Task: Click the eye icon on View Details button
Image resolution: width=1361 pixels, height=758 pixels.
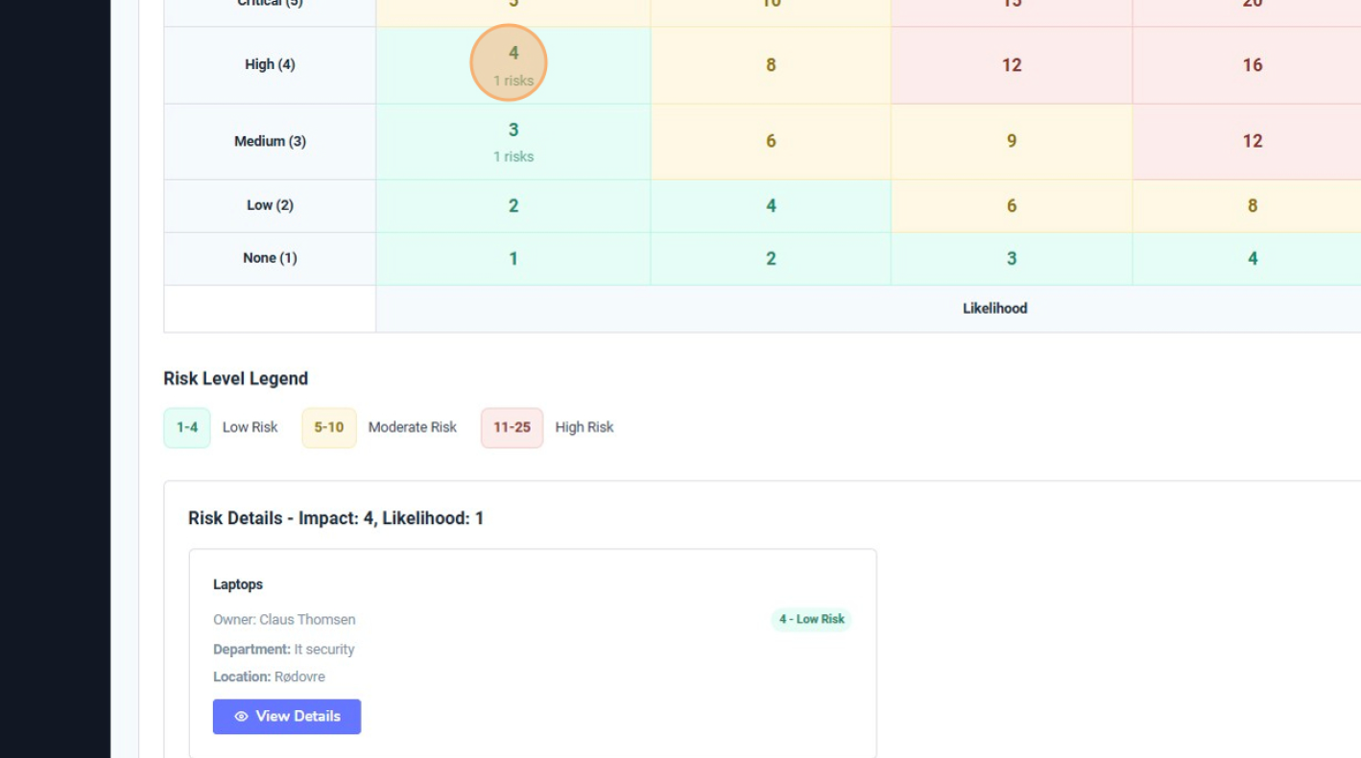Action: (243, 716)
